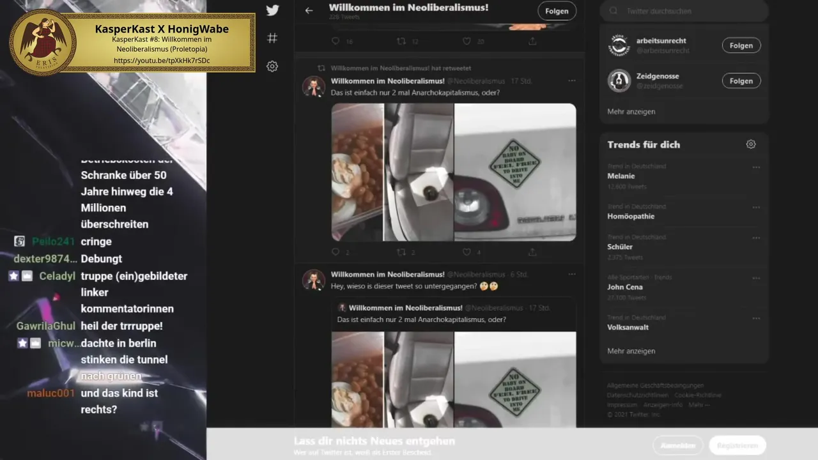Open the no baby on board sticker image
The image size is (818, 460).
(515, 172)
